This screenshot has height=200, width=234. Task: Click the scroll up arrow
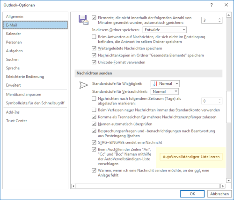[x=228, y=15]
